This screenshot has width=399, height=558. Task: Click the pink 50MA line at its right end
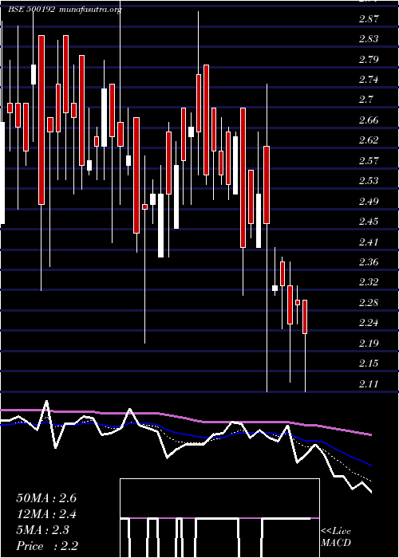tap(370, 434)
